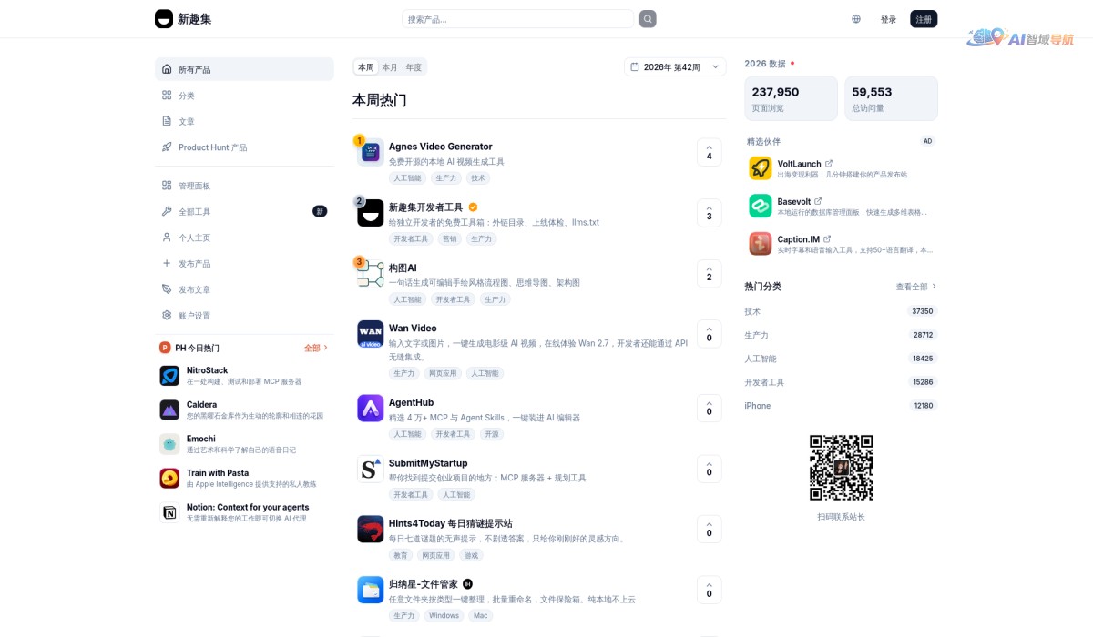Viewport: 1093px width, 637px height.
Task: Click the NitroStack app icon
Action: pyautogui.click(x=169, y=376)
